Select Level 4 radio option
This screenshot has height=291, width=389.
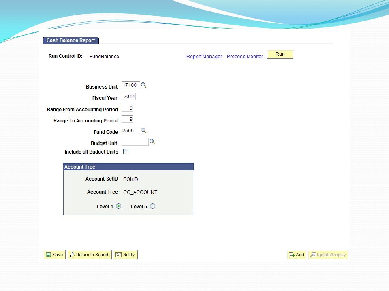(x=119, y=206)
